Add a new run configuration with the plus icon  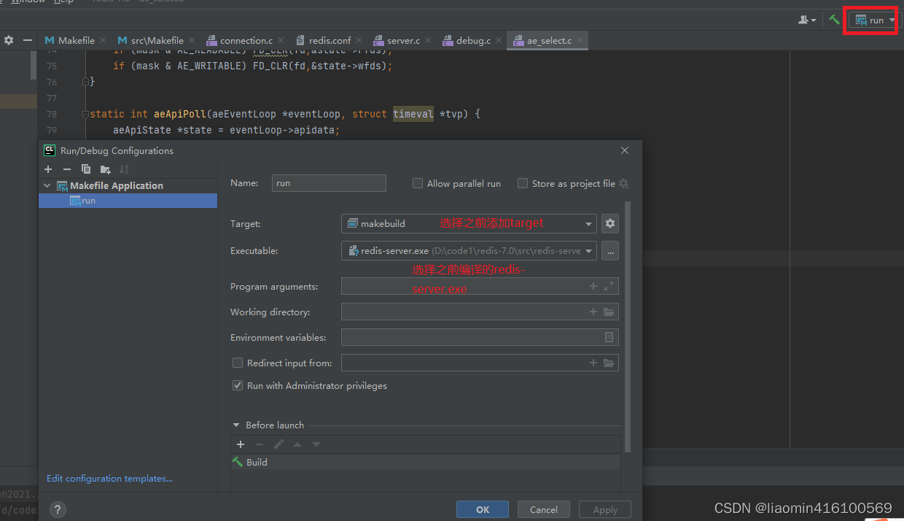click(48, 169)
